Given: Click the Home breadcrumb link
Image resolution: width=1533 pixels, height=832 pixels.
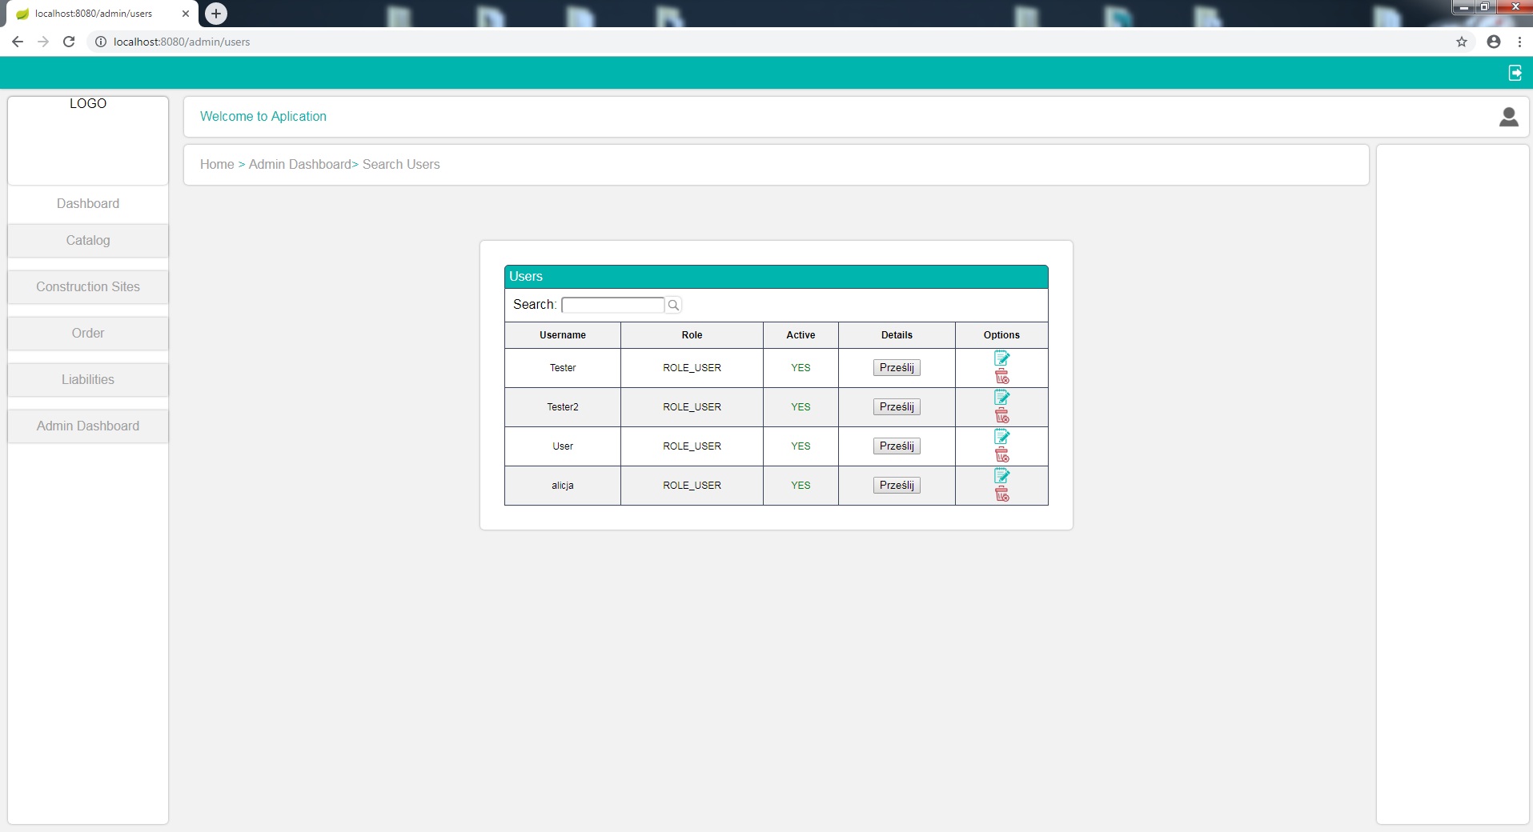Looking at the screenshot, I should click(x=217, y=165).
